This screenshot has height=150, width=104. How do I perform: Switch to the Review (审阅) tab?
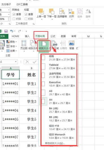click(x=74, y=36)
